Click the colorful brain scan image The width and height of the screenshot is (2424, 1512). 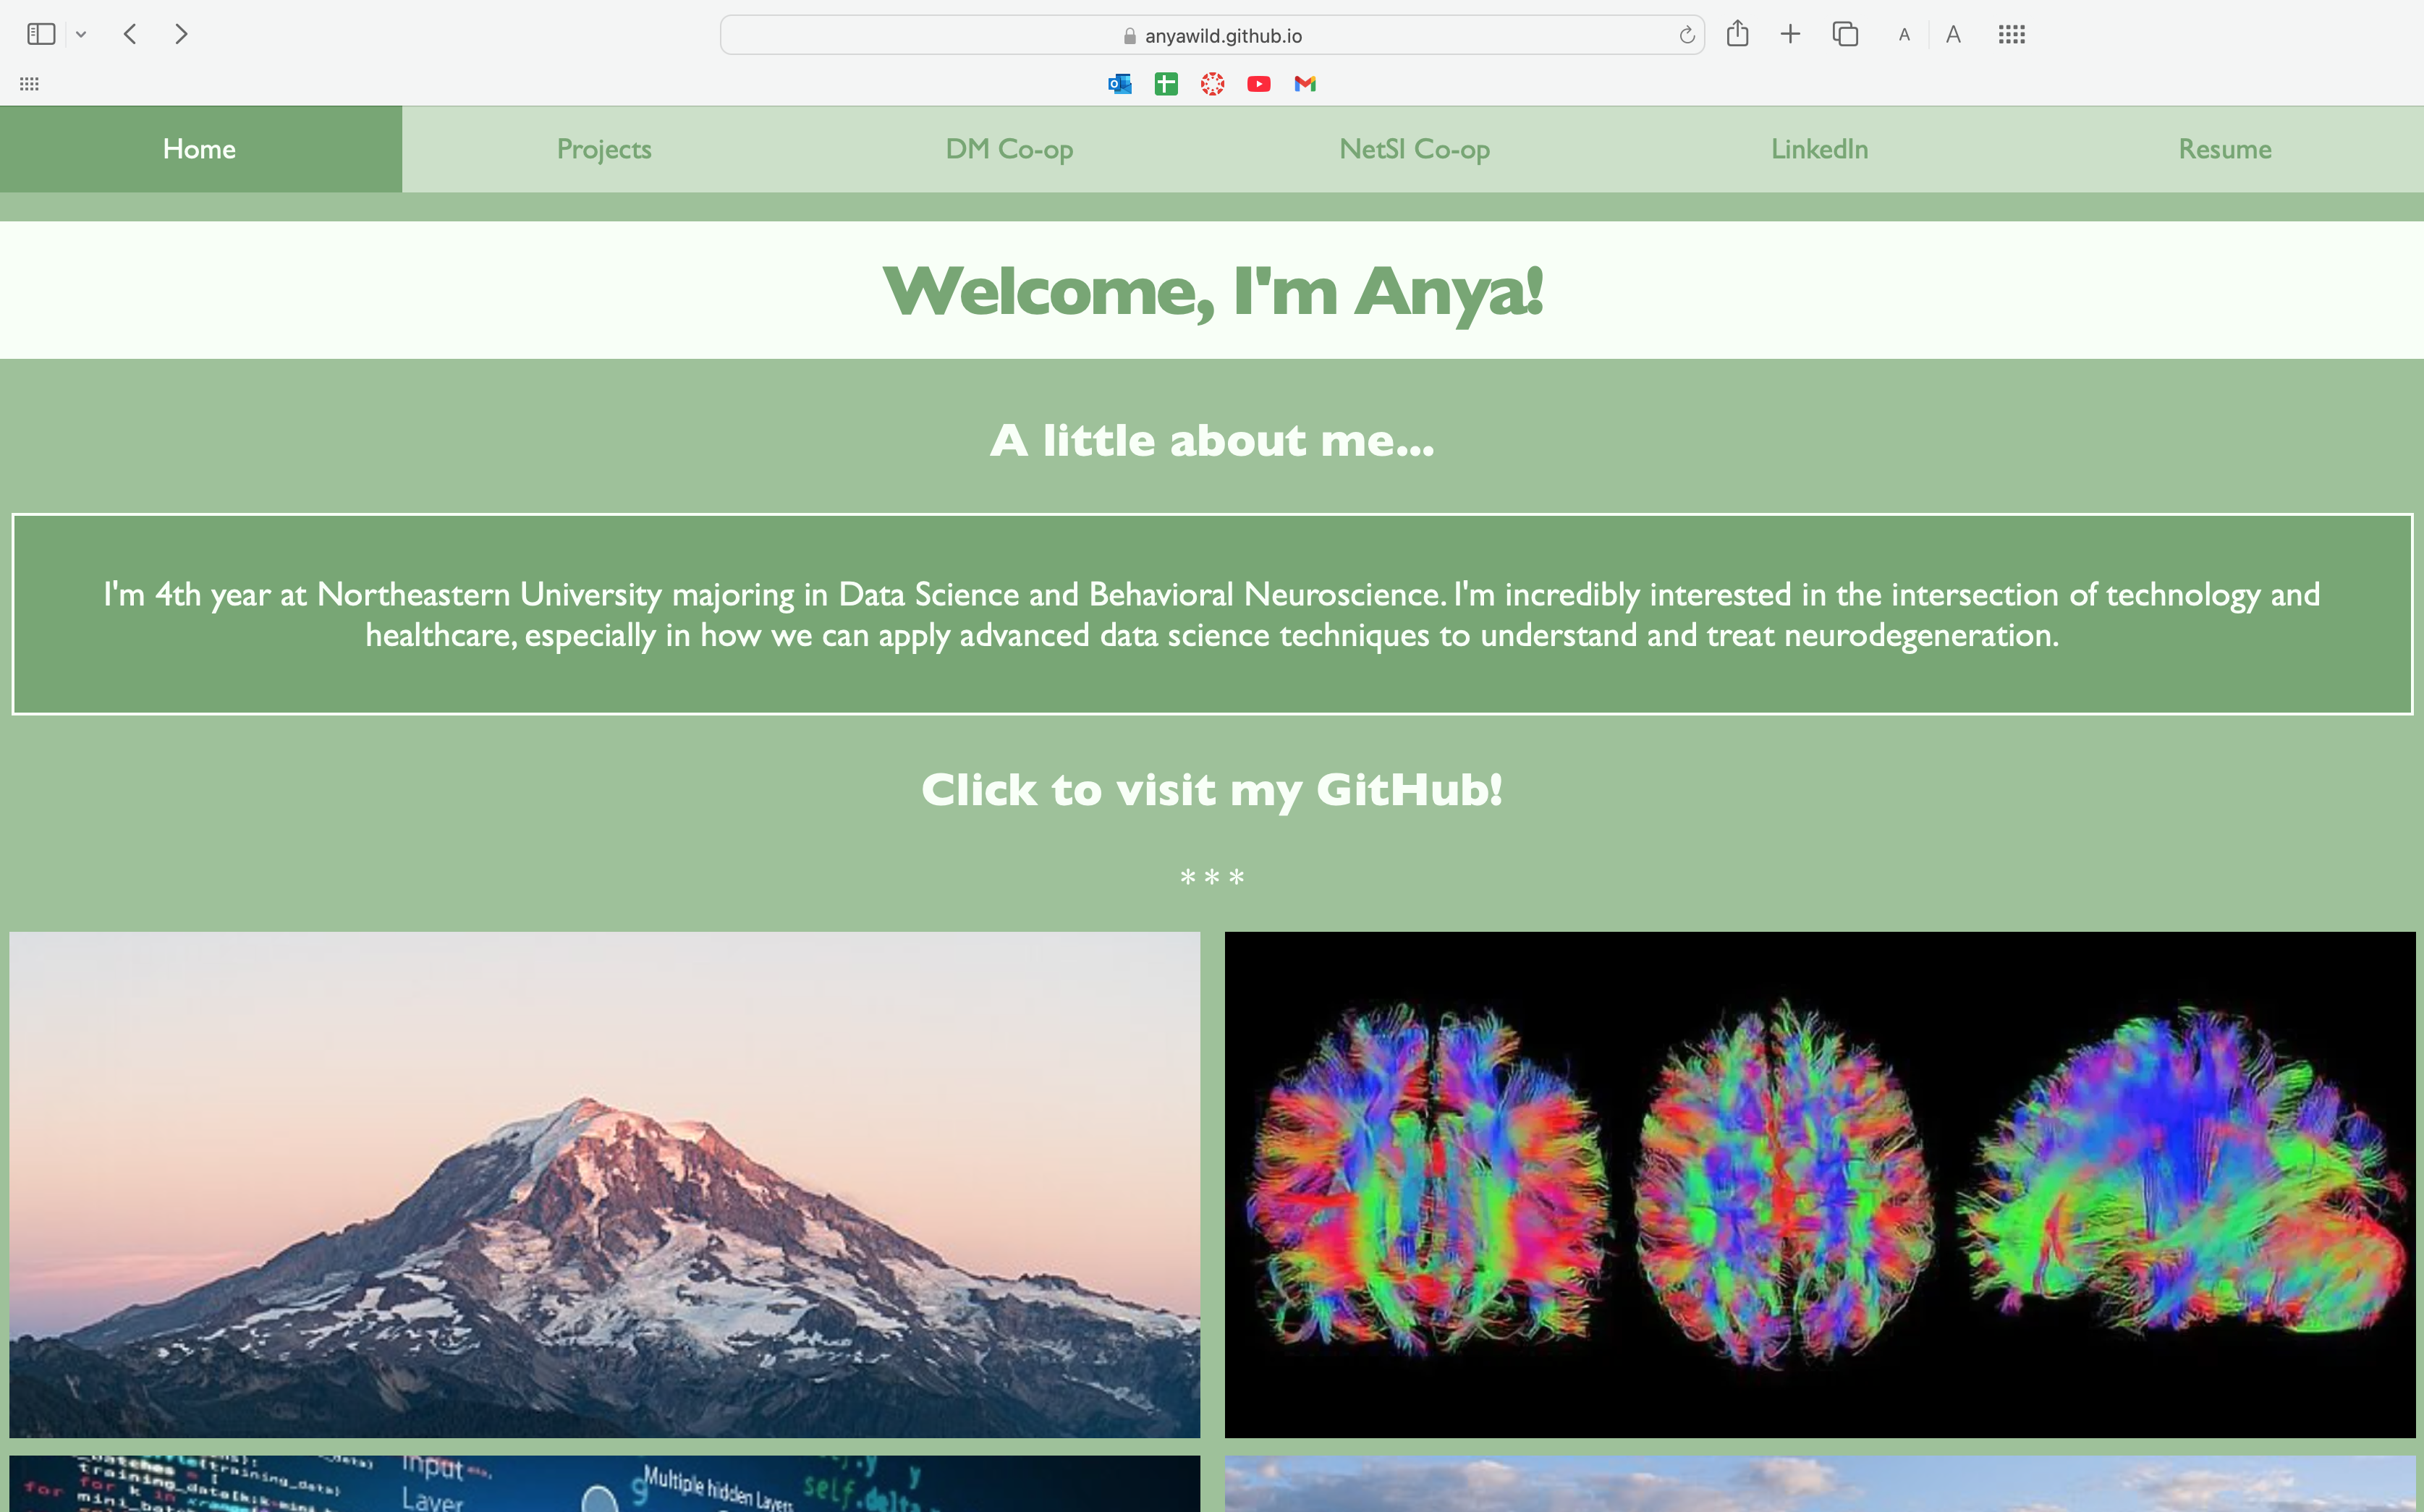1819,1184
